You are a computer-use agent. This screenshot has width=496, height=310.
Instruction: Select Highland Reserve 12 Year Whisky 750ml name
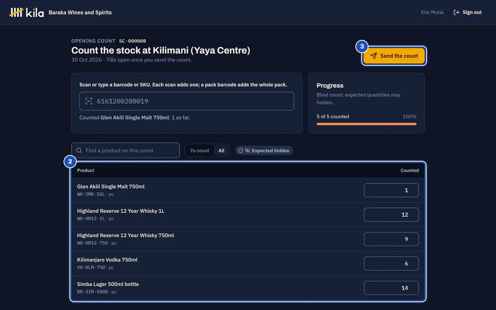[126, 235]
